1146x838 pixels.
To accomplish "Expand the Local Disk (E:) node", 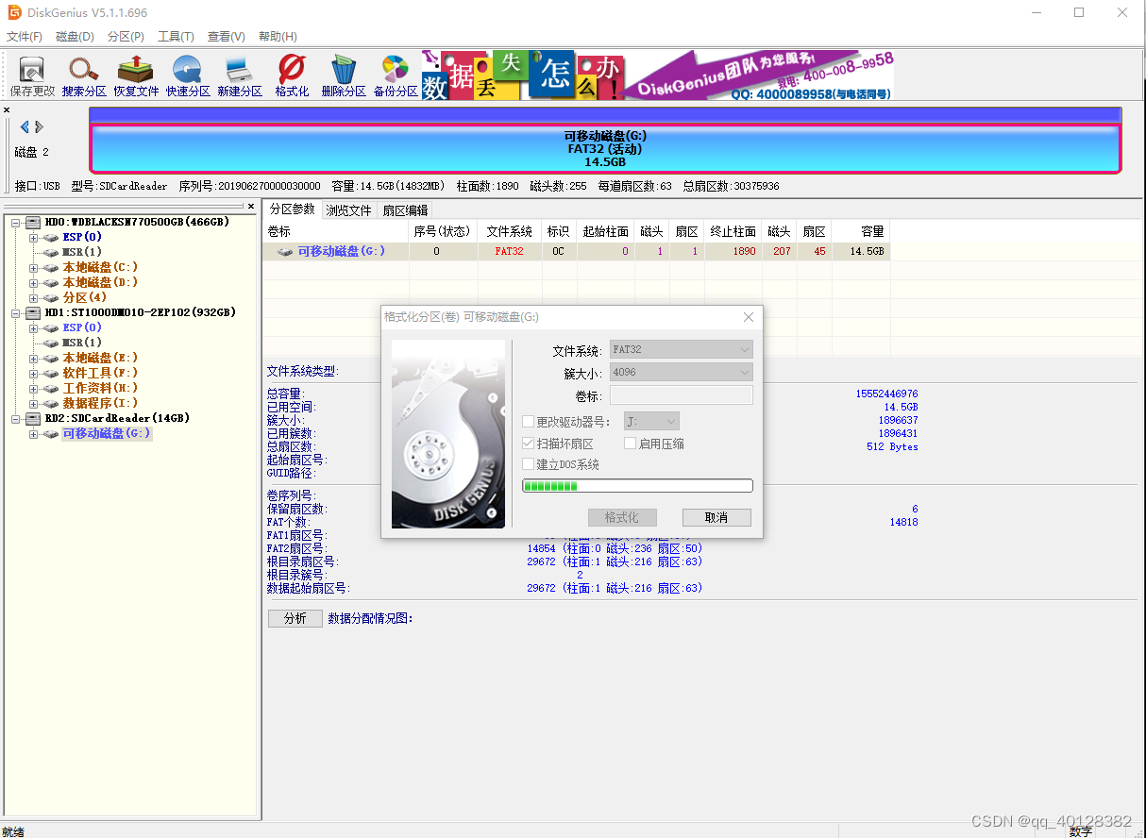I will (x=33, y=358).
